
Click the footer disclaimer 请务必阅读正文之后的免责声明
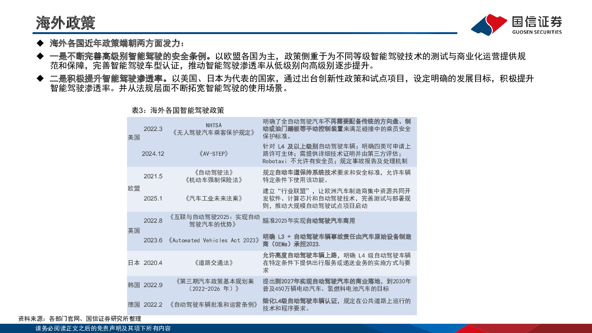[103, 329]
